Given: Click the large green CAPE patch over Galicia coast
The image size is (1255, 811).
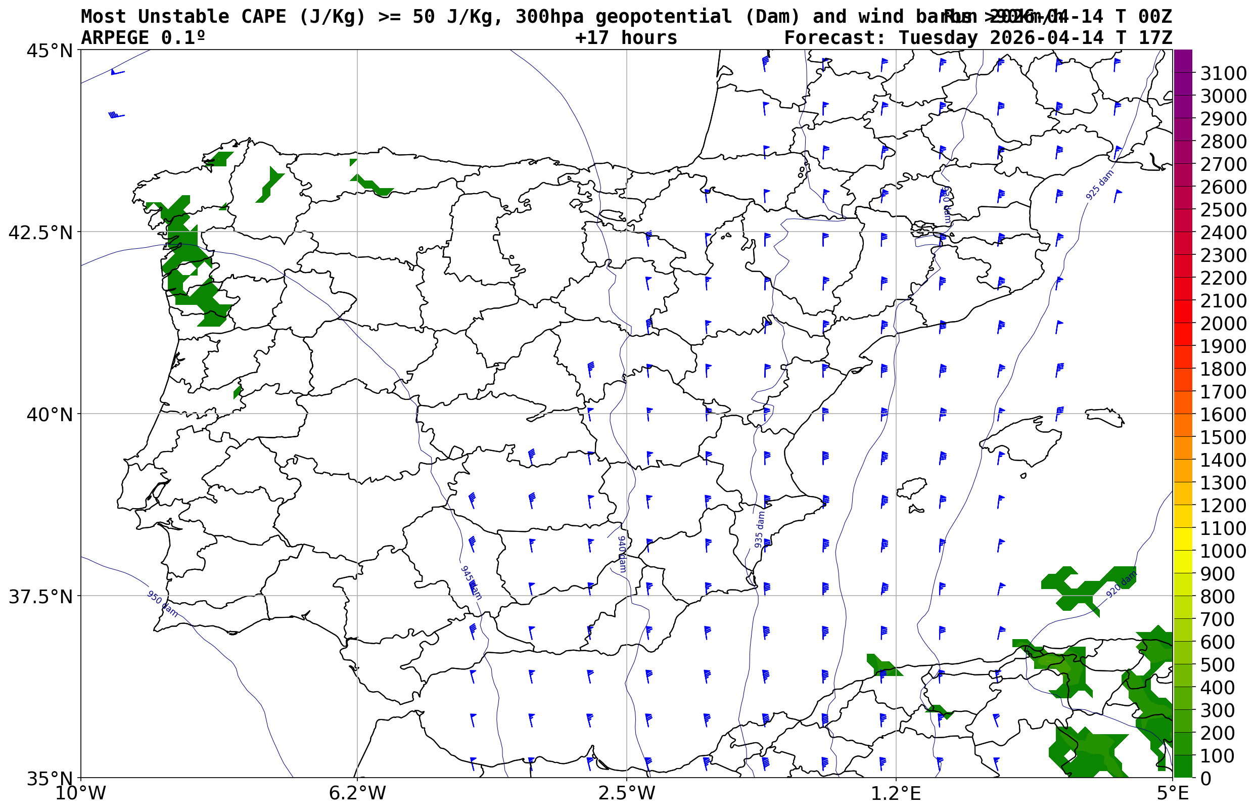Looking at the screenshot, I should tap(184, 253).
